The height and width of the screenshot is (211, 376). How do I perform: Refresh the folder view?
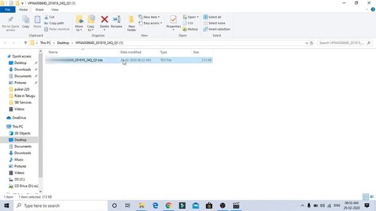(311, 43)
